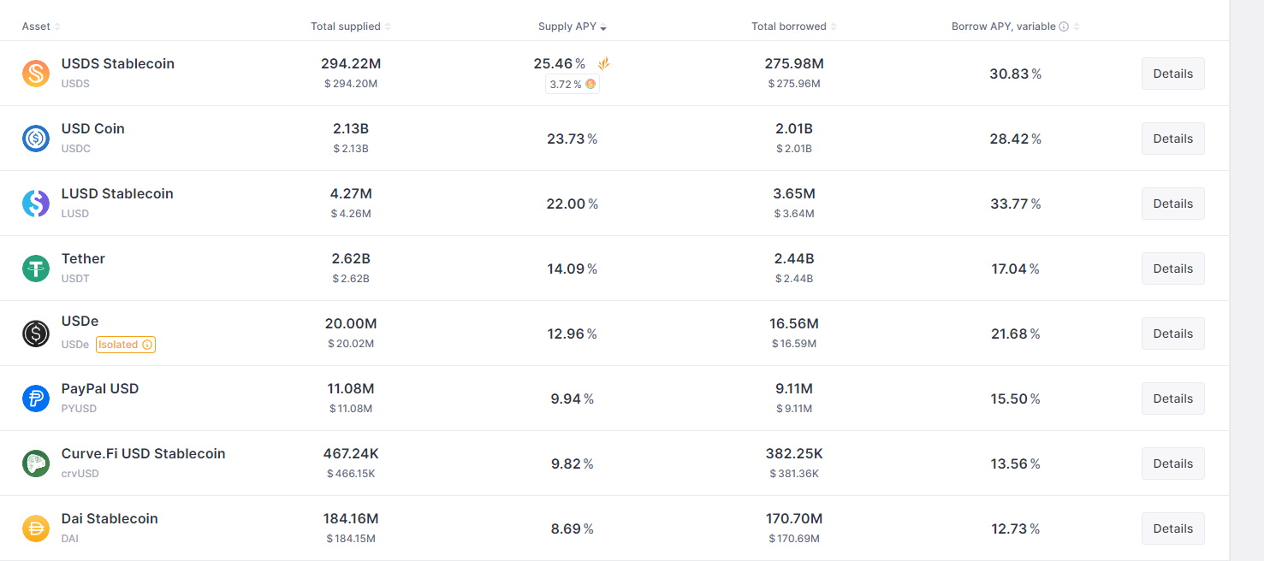The width and height of the screenshot is (1264, 561).
Task: Open Details for USDS Stablecoin
Action: tap(1172, 74)
